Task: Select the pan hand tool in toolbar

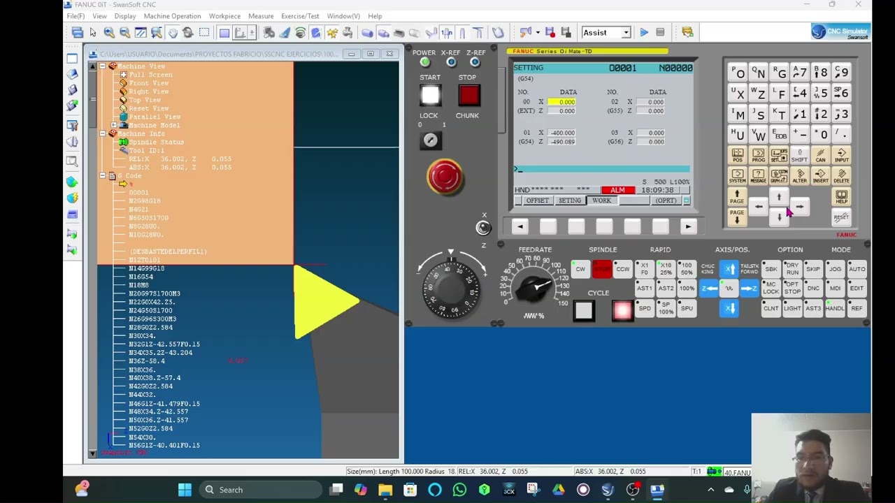Action: (x=173, y=33)
